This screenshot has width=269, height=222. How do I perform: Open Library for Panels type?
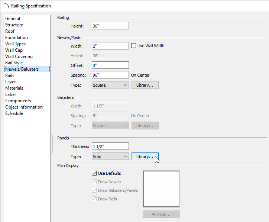tap(145, 157)
